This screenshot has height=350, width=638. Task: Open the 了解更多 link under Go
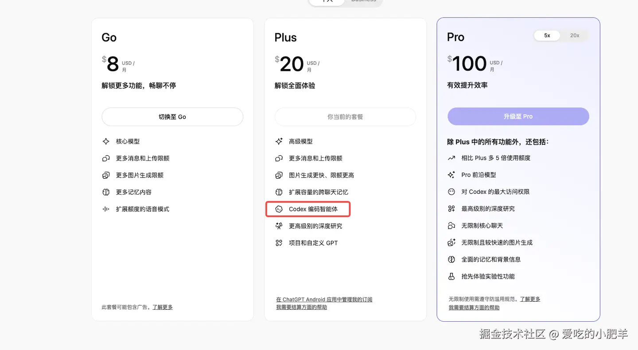pyautogui.click(x=163, y=307)
